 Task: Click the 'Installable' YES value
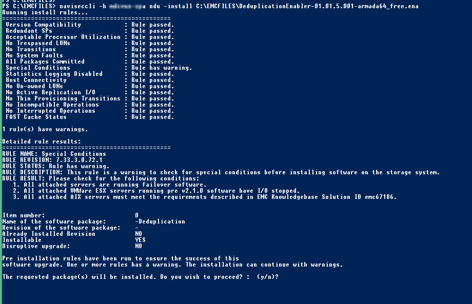coord(140,240)
